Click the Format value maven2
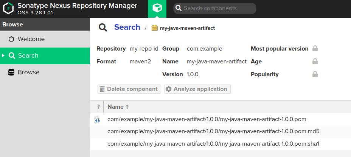This screenshot has height=157, width=351. click(x=140, y=62)
